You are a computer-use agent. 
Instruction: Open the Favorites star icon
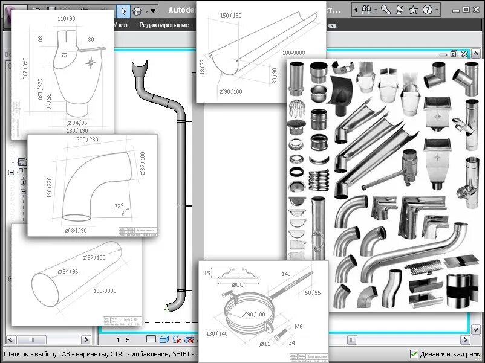[413, 10]
